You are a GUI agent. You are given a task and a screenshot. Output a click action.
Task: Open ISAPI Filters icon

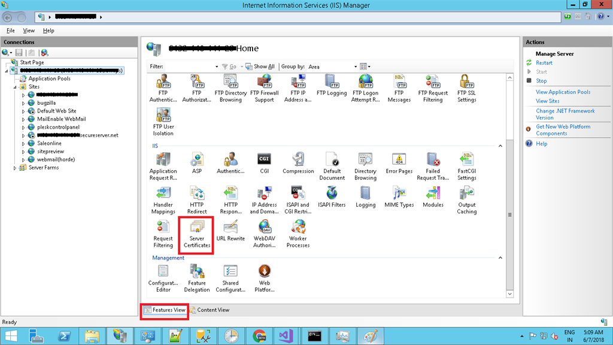332,197
